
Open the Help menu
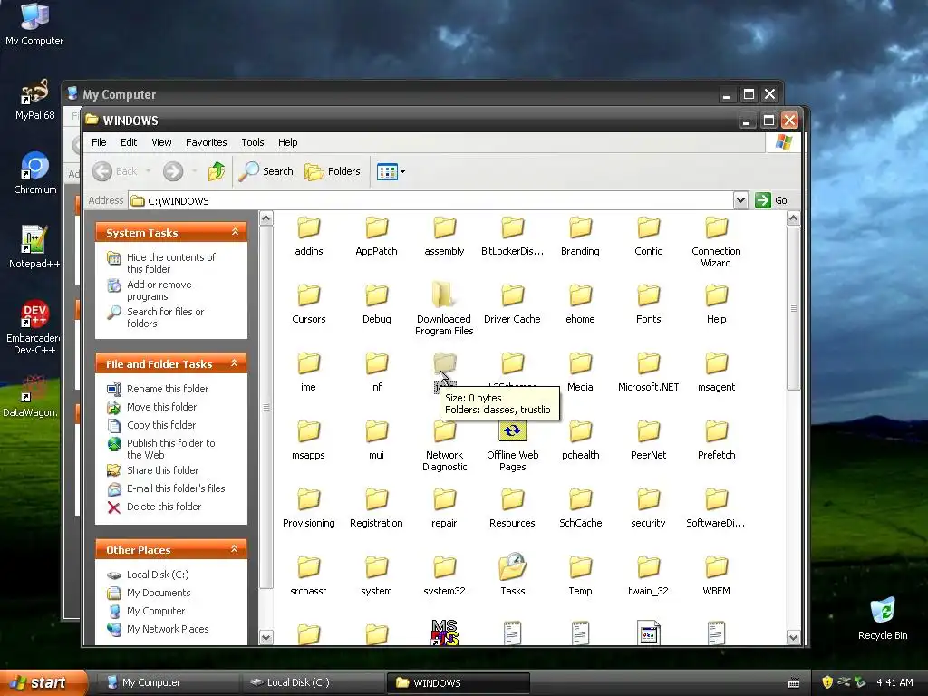coord(287,142)
